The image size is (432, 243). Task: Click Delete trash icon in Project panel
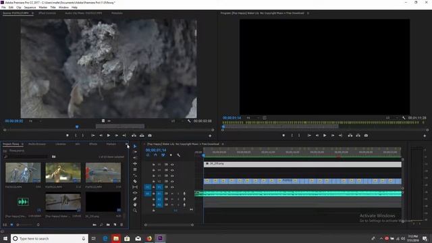[x=122, y=225]
